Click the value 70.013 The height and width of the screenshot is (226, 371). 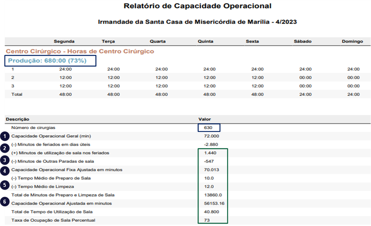point(212,170)
